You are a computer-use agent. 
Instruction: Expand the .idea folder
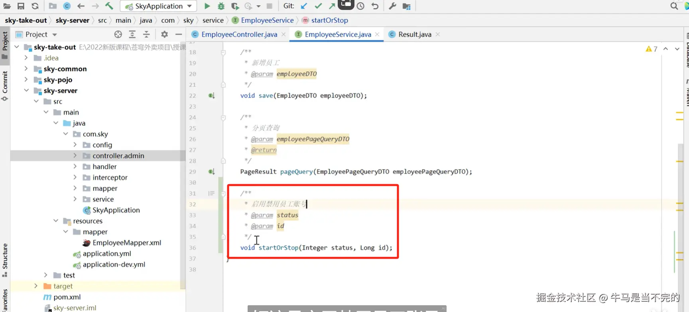click(x=26, y=58)
